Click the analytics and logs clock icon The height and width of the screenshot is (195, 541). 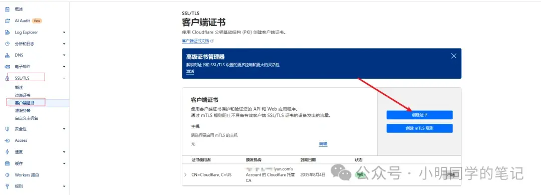[x=7, y=44]
